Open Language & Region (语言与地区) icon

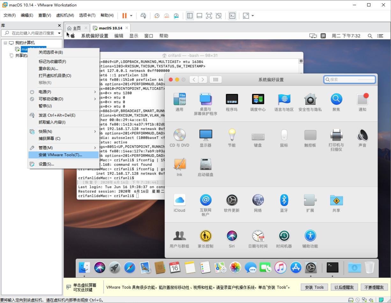(x=284, y=99)
